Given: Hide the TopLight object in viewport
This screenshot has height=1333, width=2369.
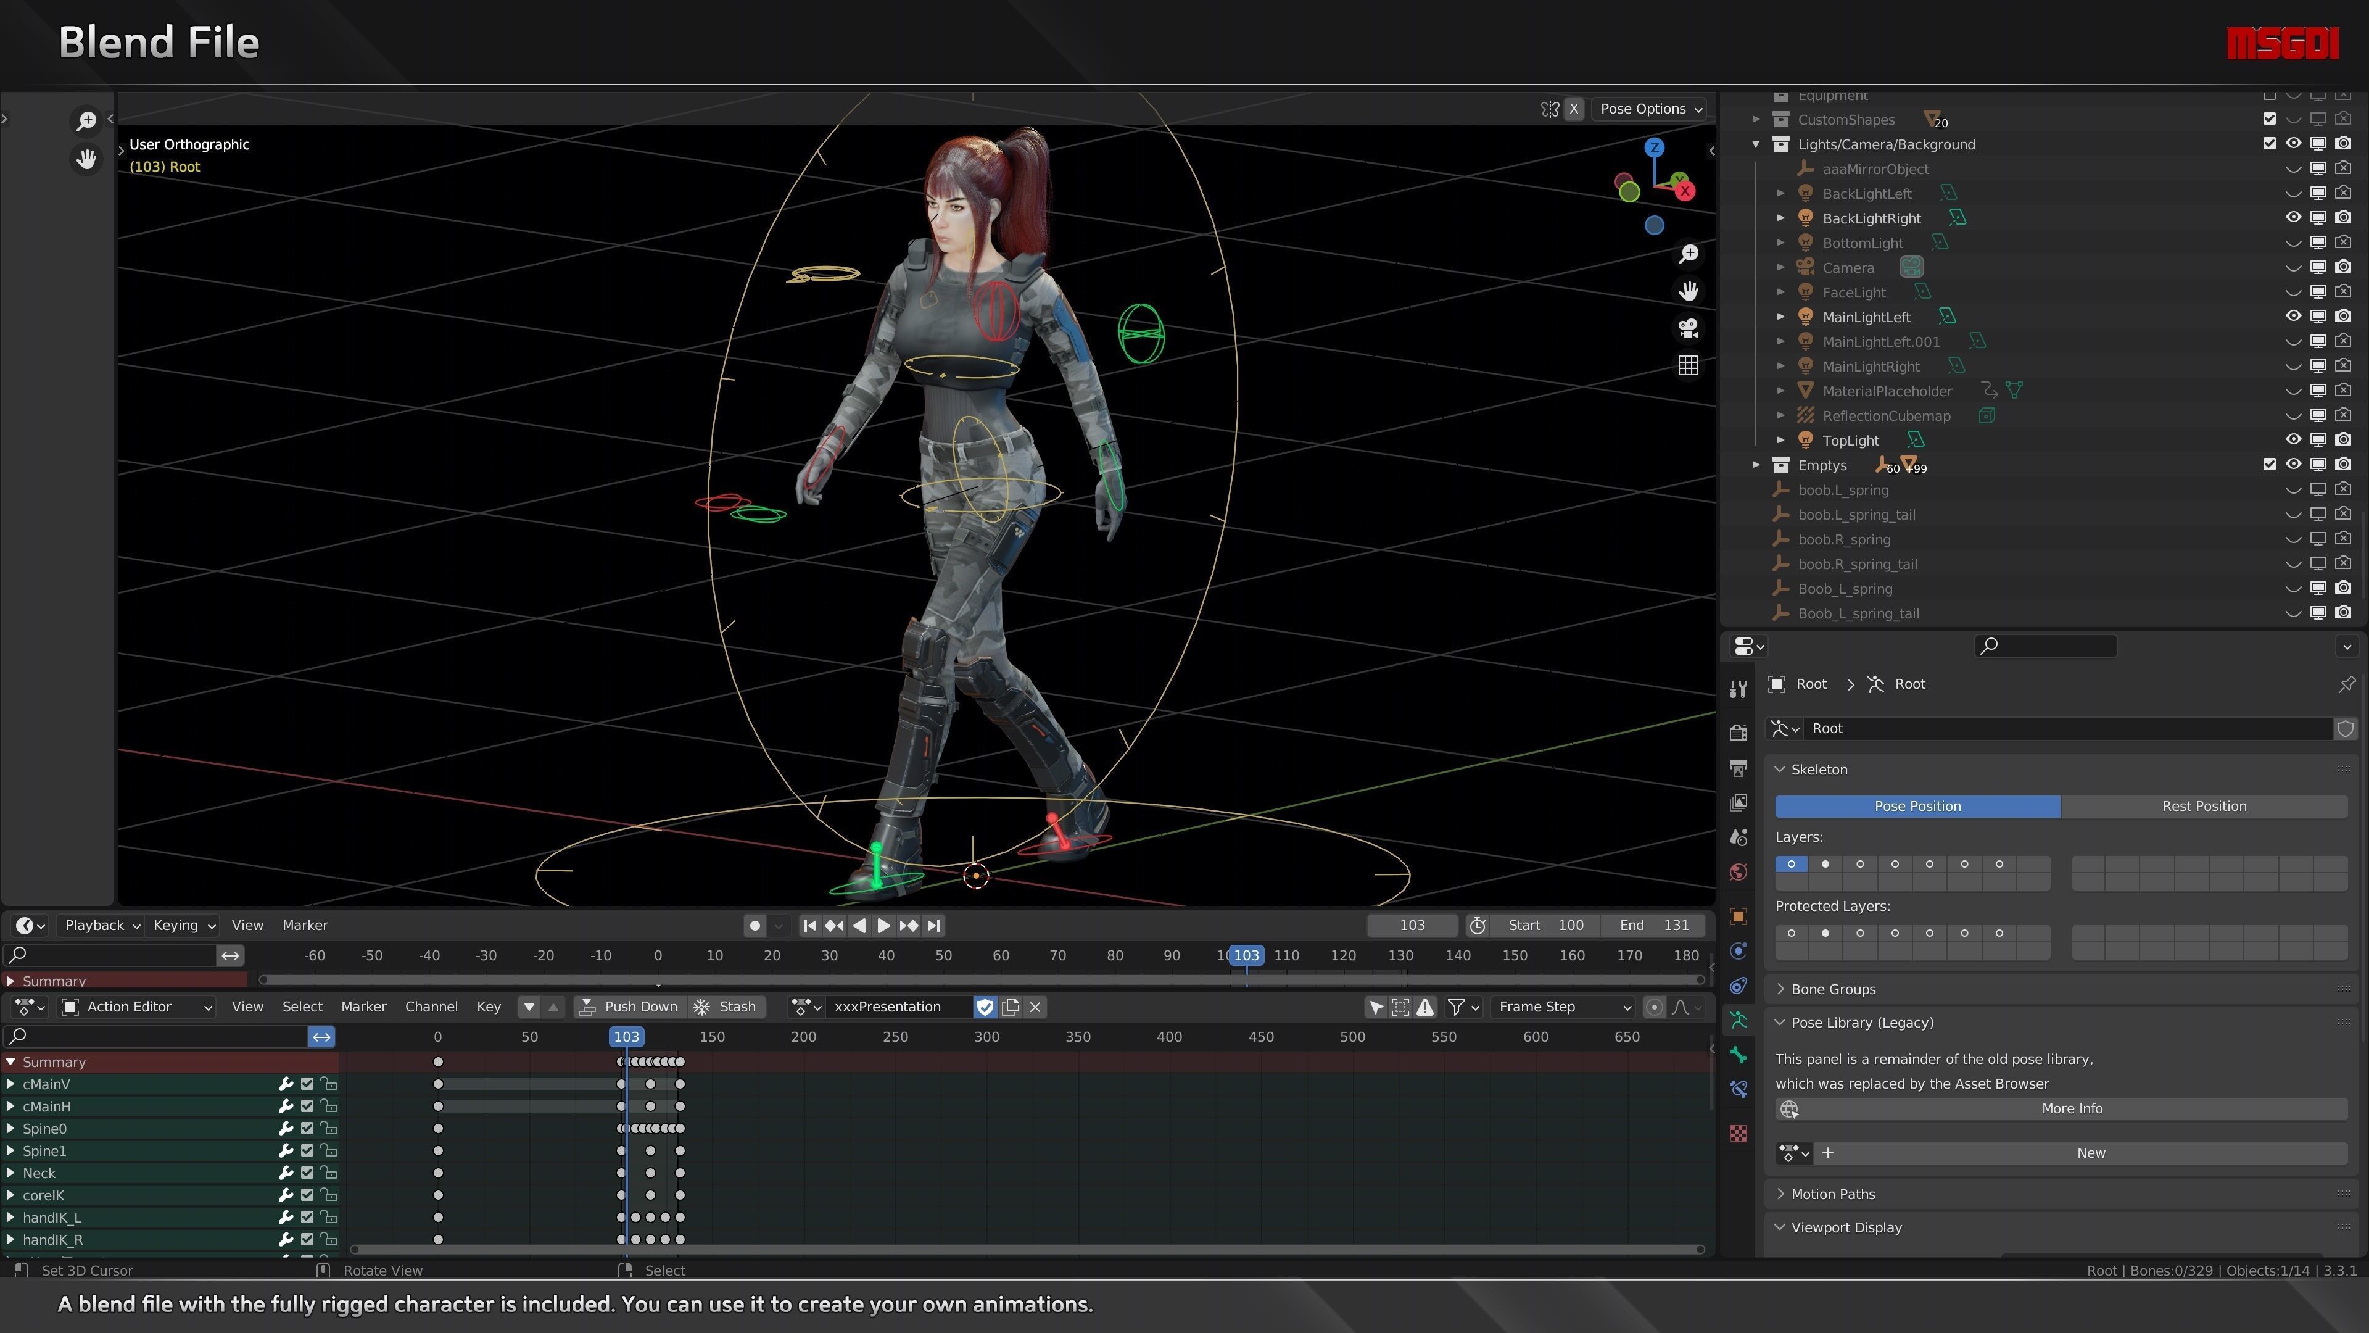Looking at the screenshot, I should (x=2293, y=441).
